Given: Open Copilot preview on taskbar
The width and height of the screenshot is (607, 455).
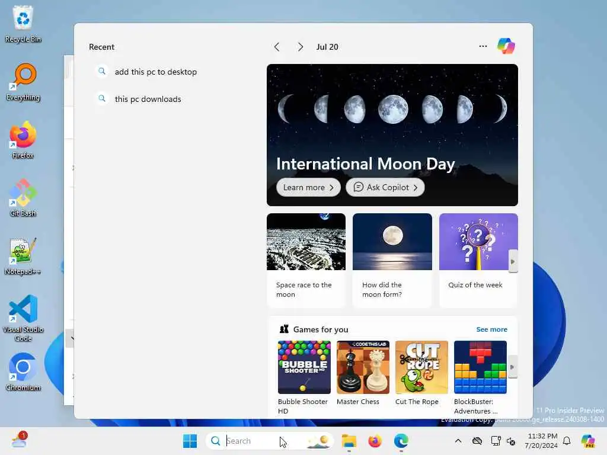Looking at the screenshot, I should (588, 441).
